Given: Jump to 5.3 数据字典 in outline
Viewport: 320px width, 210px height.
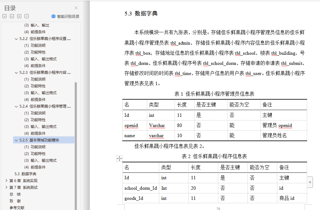Looking at the screenshot, I should click(25, 174).
